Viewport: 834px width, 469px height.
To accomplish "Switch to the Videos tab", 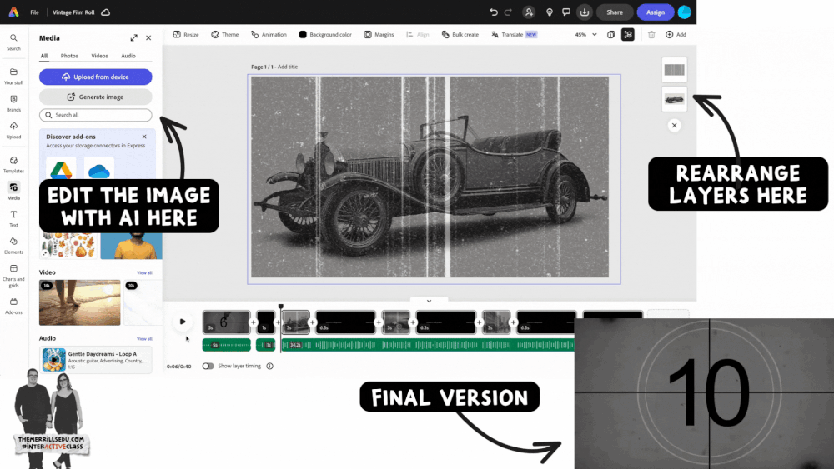I will [x=99, y=56].
